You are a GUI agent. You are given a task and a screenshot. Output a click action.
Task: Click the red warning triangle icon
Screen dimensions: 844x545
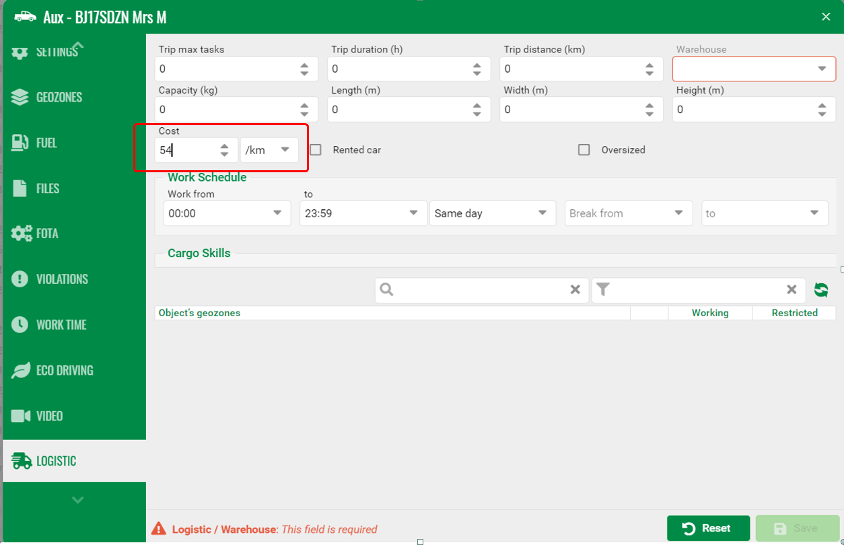pyautogui.click(x=158, y=529)
